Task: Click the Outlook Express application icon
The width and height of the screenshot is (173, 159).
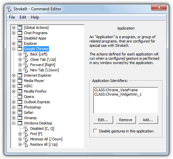Action: [20, 102]
